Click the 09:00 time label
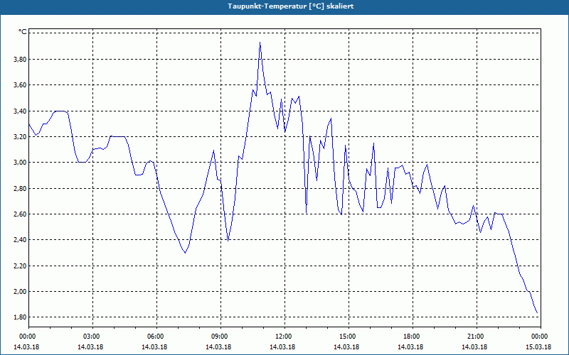The image size is (569, 355). click(x=220, y=337)
